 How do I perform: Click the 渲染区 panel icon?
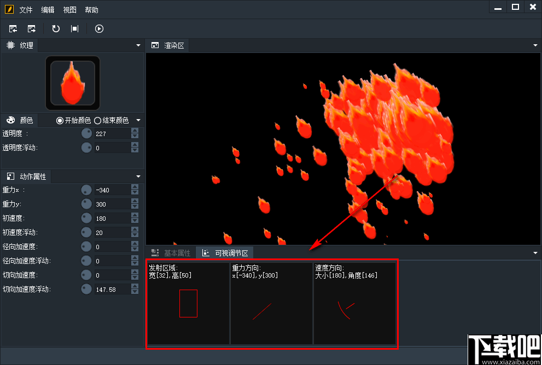(x=155, y=45)
